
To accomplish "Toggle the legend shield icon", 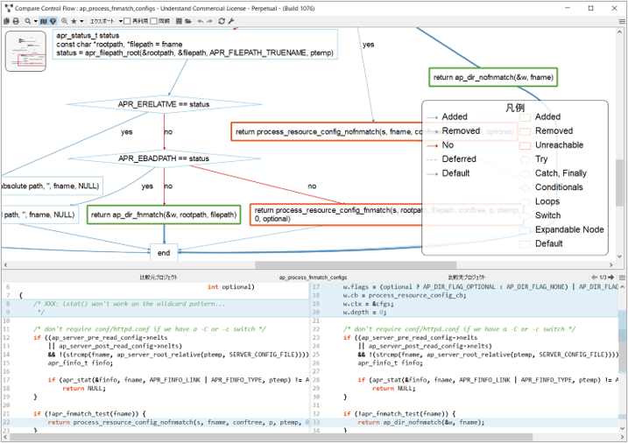I will pyautogui.click(x=53, y=21).
